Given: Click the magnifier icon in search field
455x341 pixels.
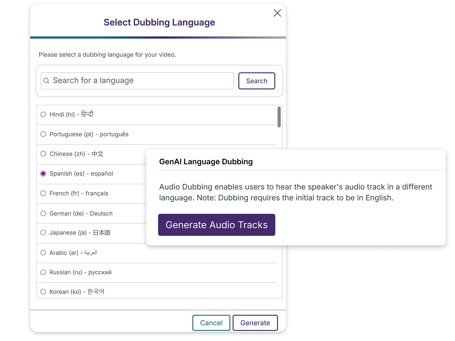Looking at the screenshot, I should point(46,81).
